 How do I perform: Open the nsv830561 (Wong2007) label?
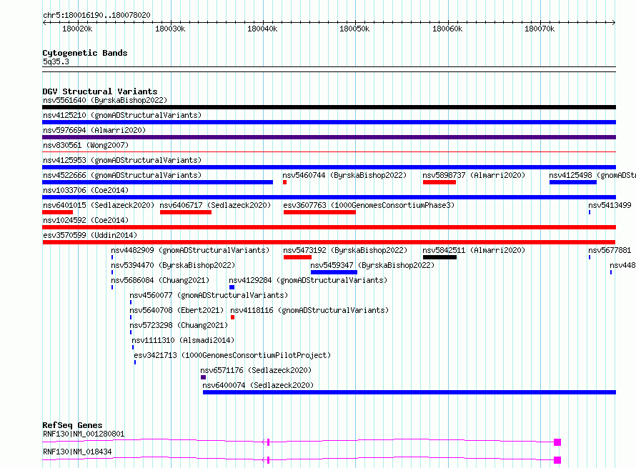(86, 145)
